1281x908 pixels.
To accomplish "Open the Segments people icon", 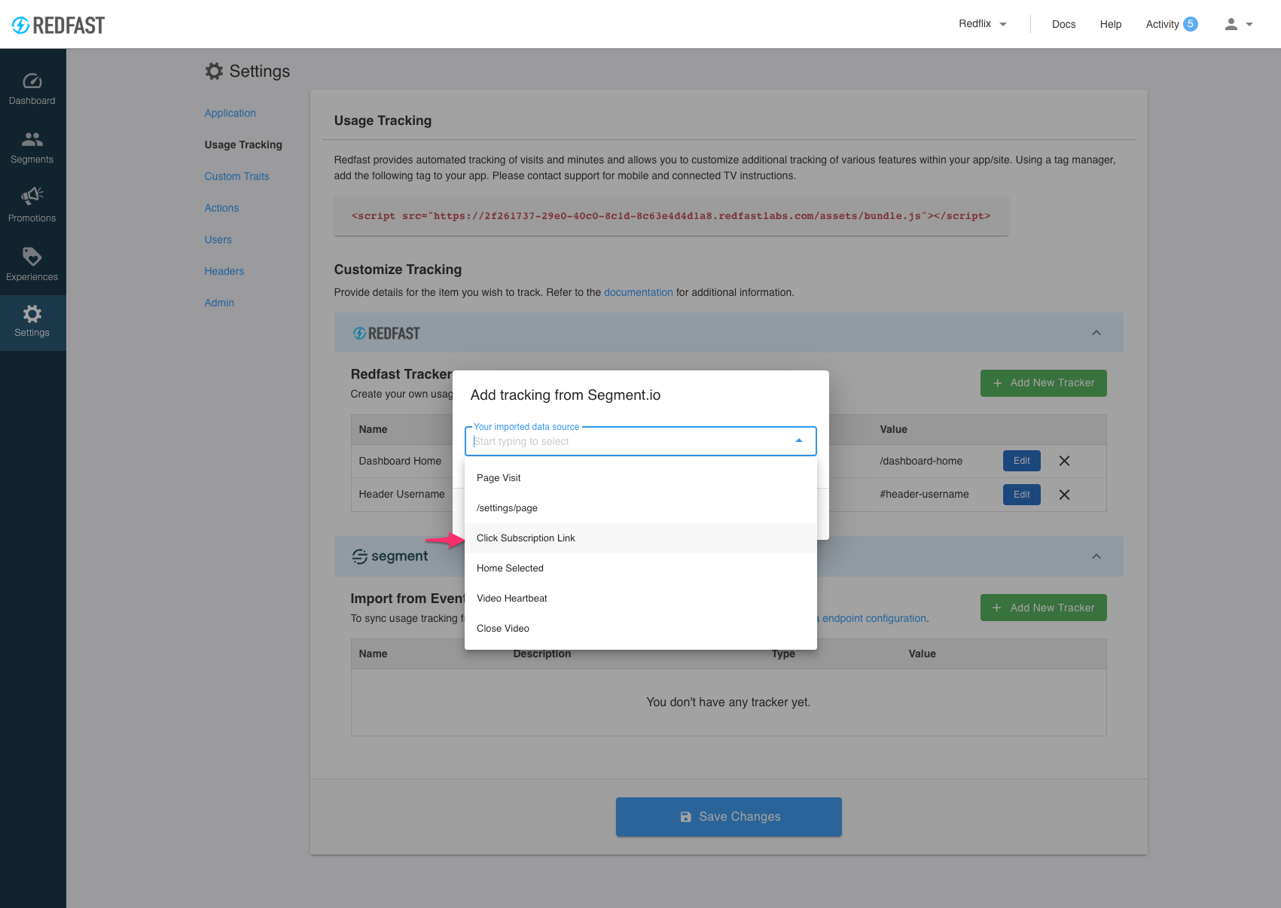I will [32, 139].
